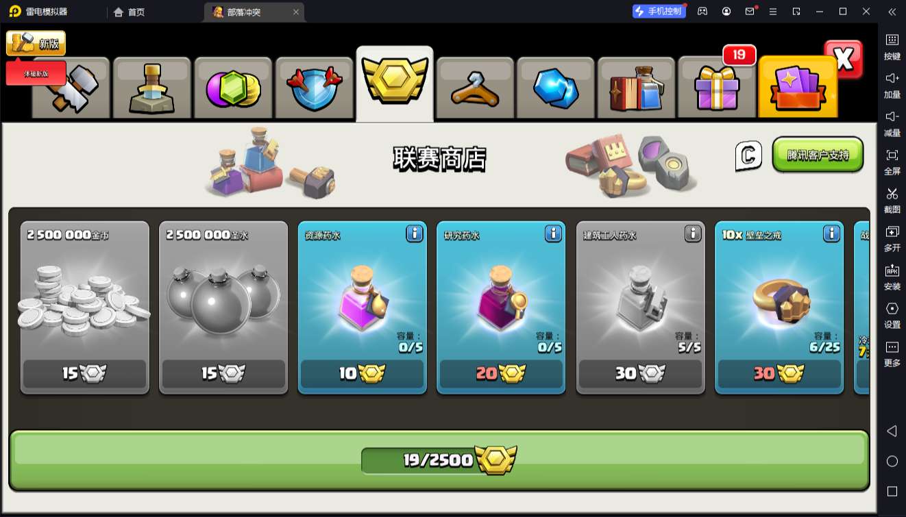Open 截图 screenshot tool in sidebar
Viewport: 906px width, 517px height.
click(x=892, y=201)
